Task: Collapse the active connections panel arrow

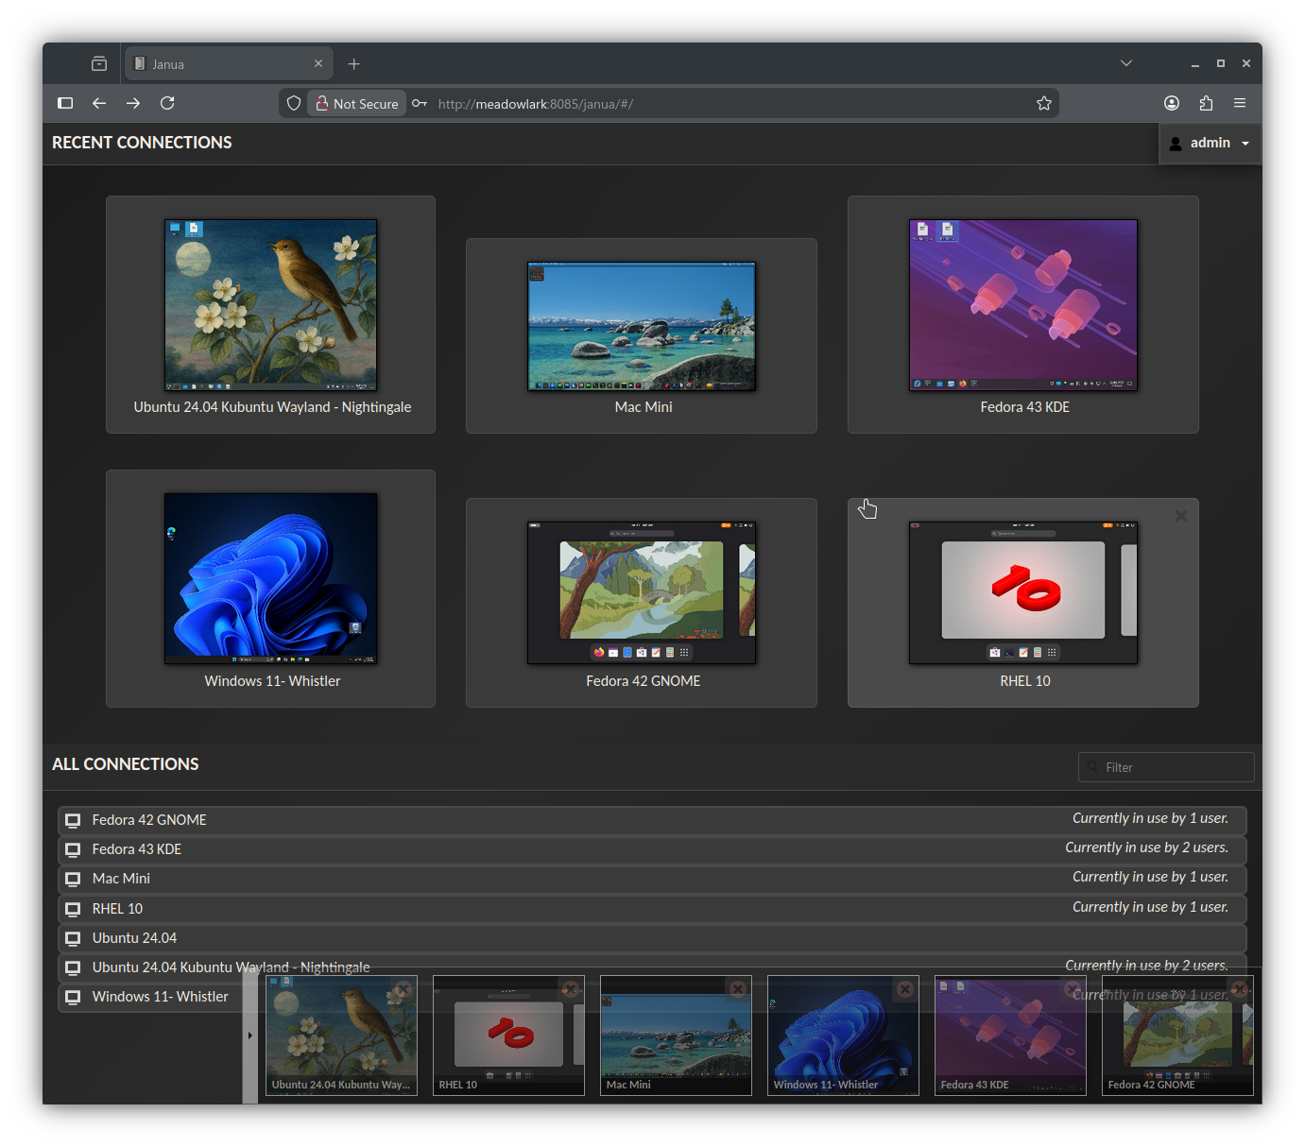Action: click(x=249, y=1036)
